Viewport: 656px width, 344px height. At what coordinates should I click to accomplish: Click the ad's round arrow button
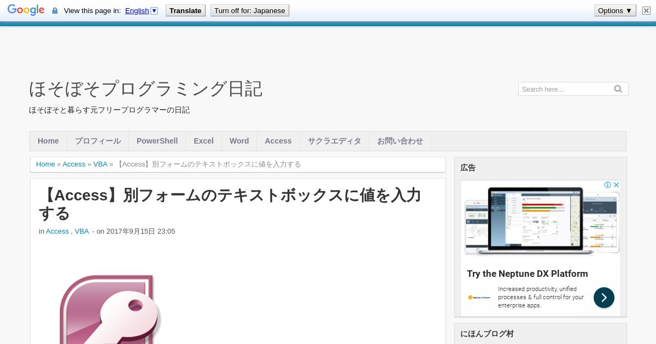pos(604,298)
